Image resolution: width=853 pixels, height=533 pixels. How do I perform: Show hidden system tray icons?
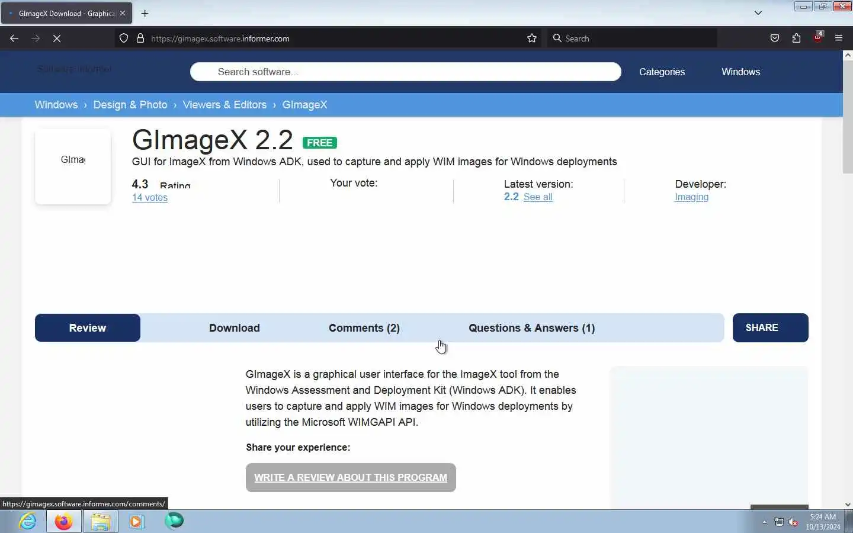point(764,522)
